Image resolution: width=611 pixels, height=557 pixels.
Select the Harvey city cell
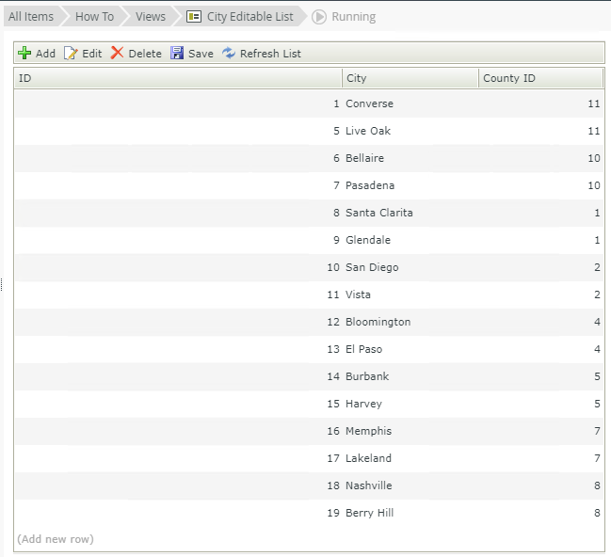(x=363, y=404)
